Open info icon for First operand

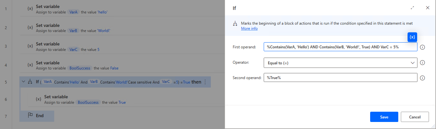tap(422, 47)
